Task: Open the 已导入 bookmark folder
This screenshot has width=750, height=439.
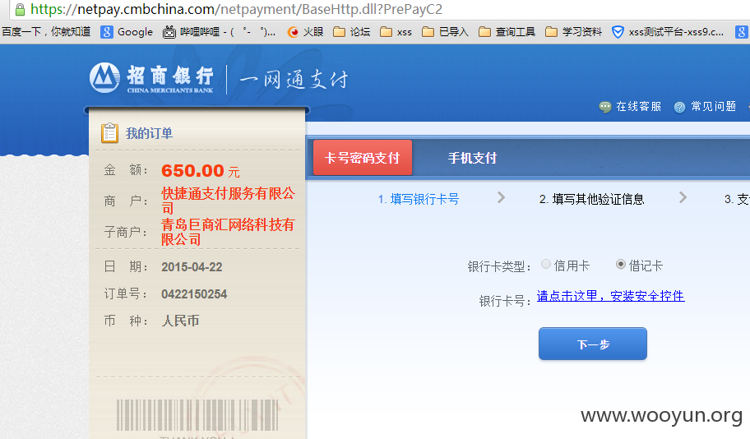Action: click(445, 32)
